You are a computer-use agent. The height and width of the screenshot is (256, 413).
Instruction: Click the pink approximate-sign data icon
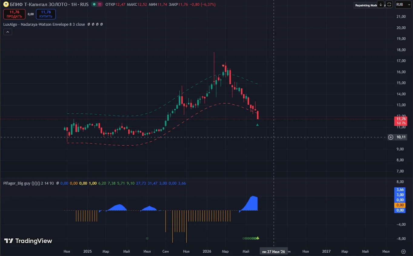(x=100, y=5)
